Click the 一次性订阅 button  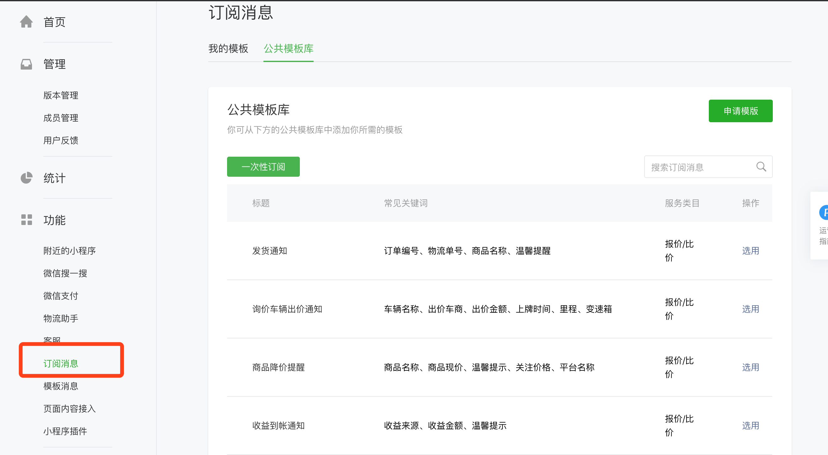(263, 167)
